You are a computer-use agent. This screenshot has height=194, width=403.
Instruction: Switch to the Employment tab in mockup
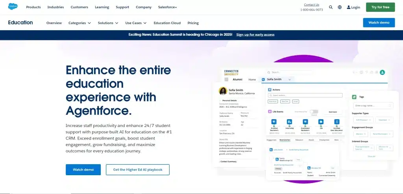tap(324, 140)
